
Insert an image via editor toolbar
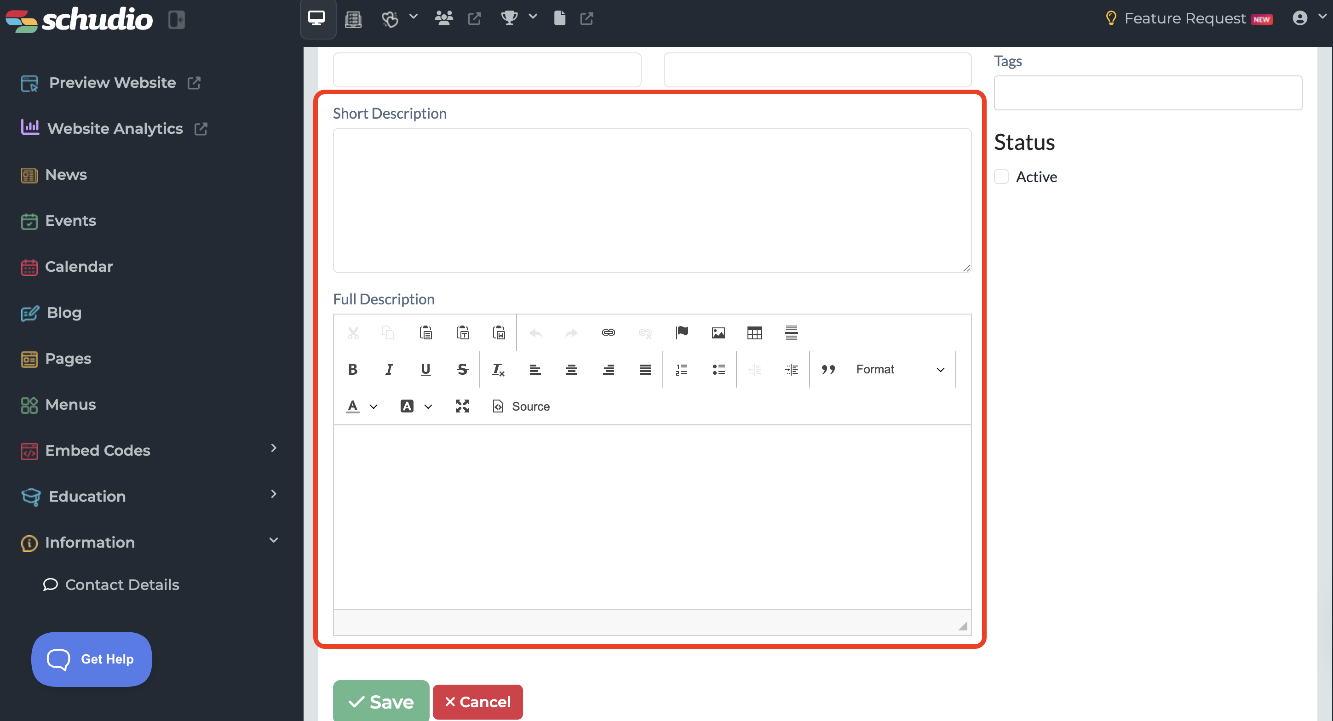[718, 332]
